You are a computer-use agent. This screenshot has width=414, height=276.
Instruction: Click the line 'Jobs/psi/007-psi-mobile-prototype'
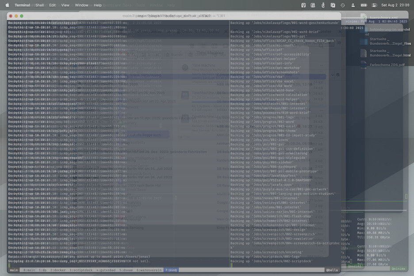(275, 171)
